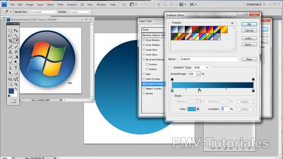Enable the Inner Glow checkbox
This screenshot has height=159, width=283.
tap(144, 55)
